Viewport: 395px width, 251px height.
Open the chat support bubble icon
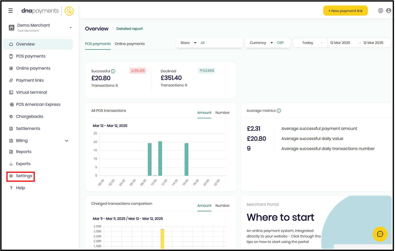click(x=380, y=234)
